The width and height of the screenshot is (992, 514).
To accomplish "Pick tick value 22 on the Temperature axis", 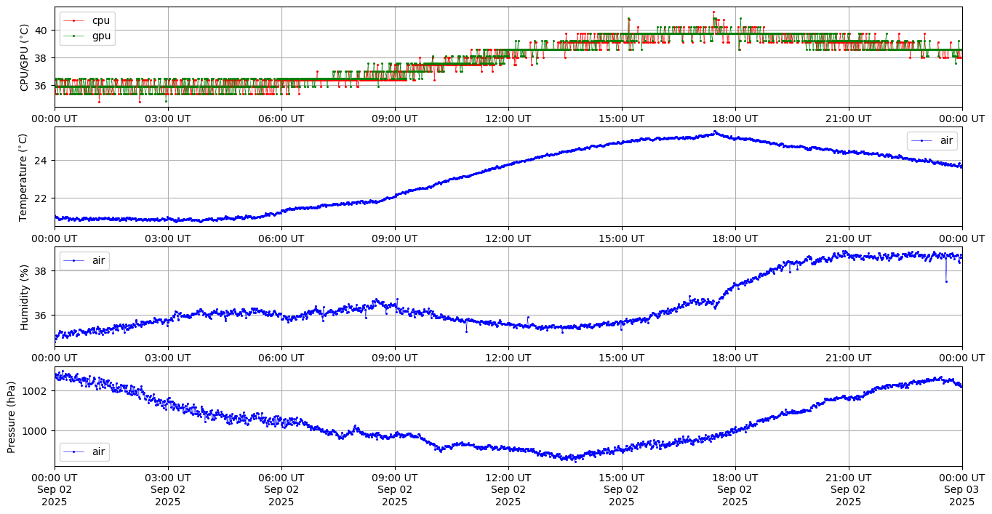I will click(41, 198).
